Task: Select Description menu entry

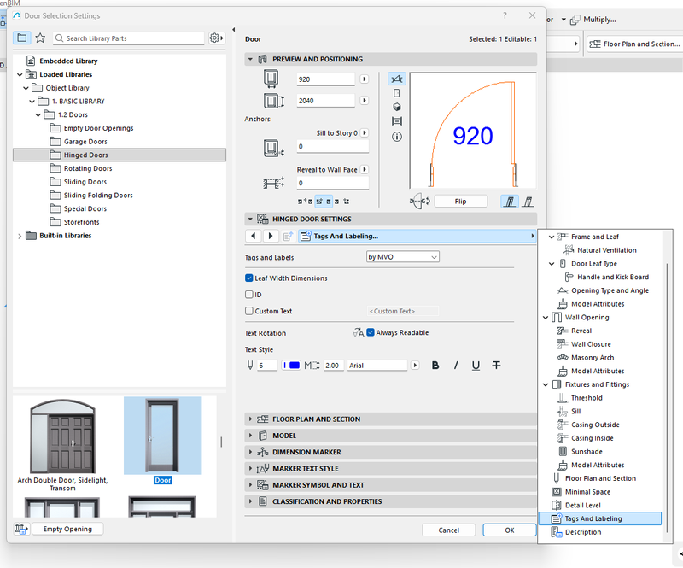Action: (583, 532)
